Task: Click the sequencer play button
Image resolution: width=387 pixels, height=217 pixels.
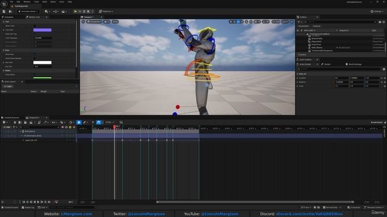Action: (x=38, y=202)
